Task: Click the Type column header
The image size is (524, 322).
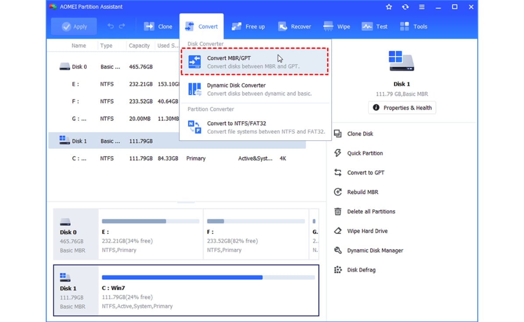Action: pos(106,45)
